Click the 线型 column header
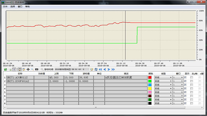The width and height of the screenshot is (207, 116). (163, 74)
